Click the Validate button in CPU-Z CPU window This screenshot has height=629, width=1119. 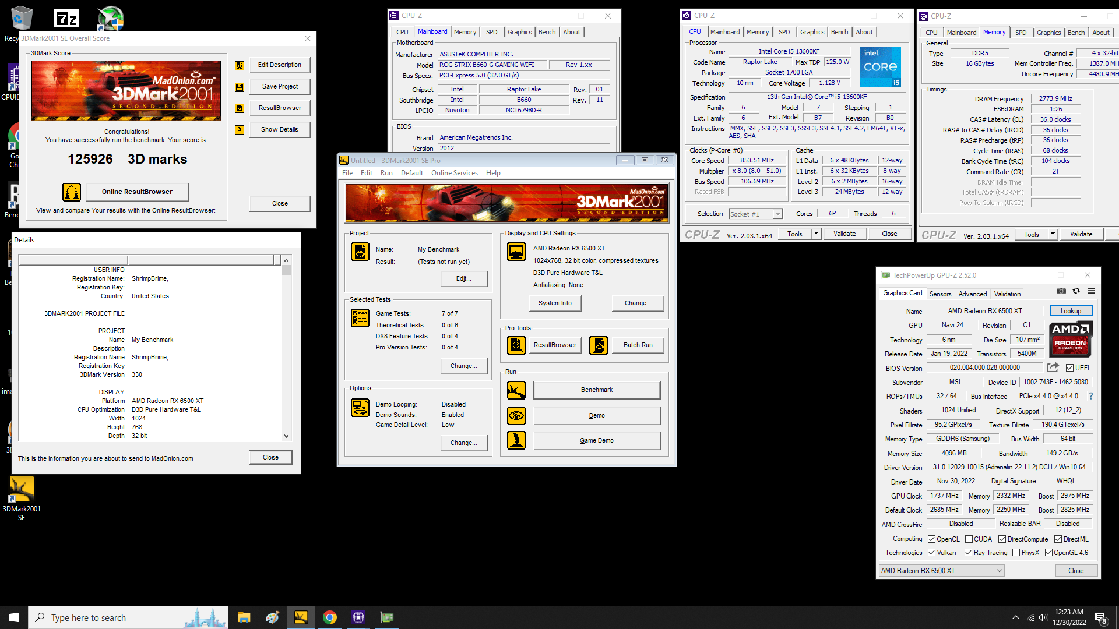pos(844,234)
